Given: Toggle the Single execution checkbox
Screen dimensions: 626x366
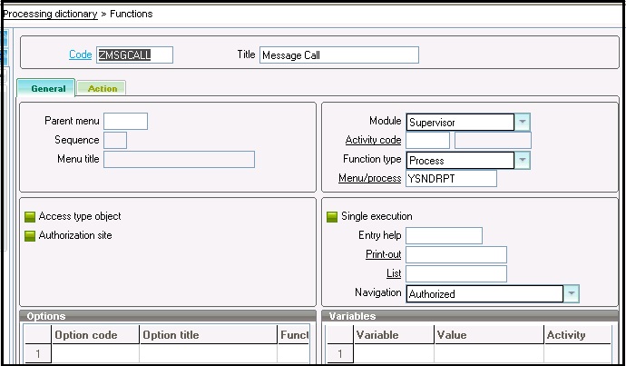Looking at the screenshot, I should click(x=332, y=216).
